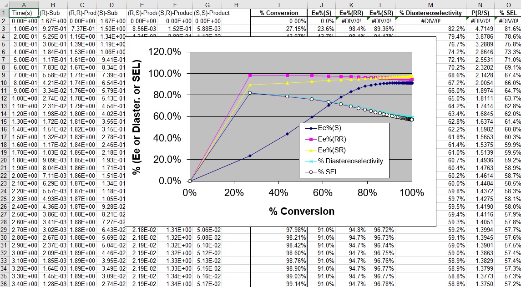Image resolution: width=521 pixels, height=287 pixels.
Task: Click the % Conversion cell in row 1
Action: coord(279,13)
